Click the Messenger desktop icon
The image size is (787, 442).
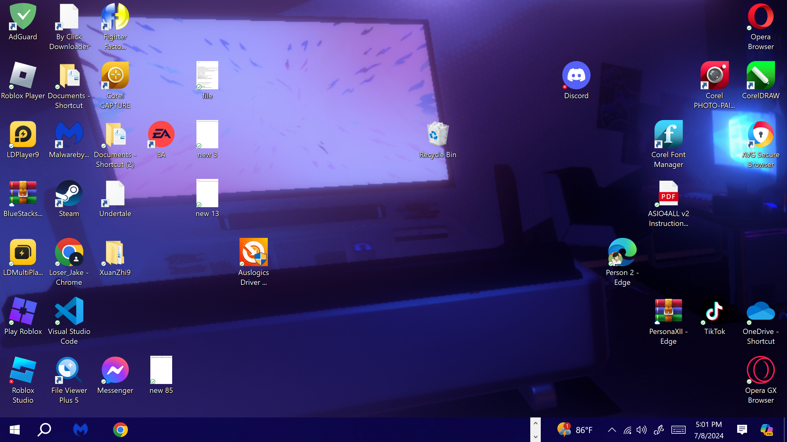coord(115,370)
